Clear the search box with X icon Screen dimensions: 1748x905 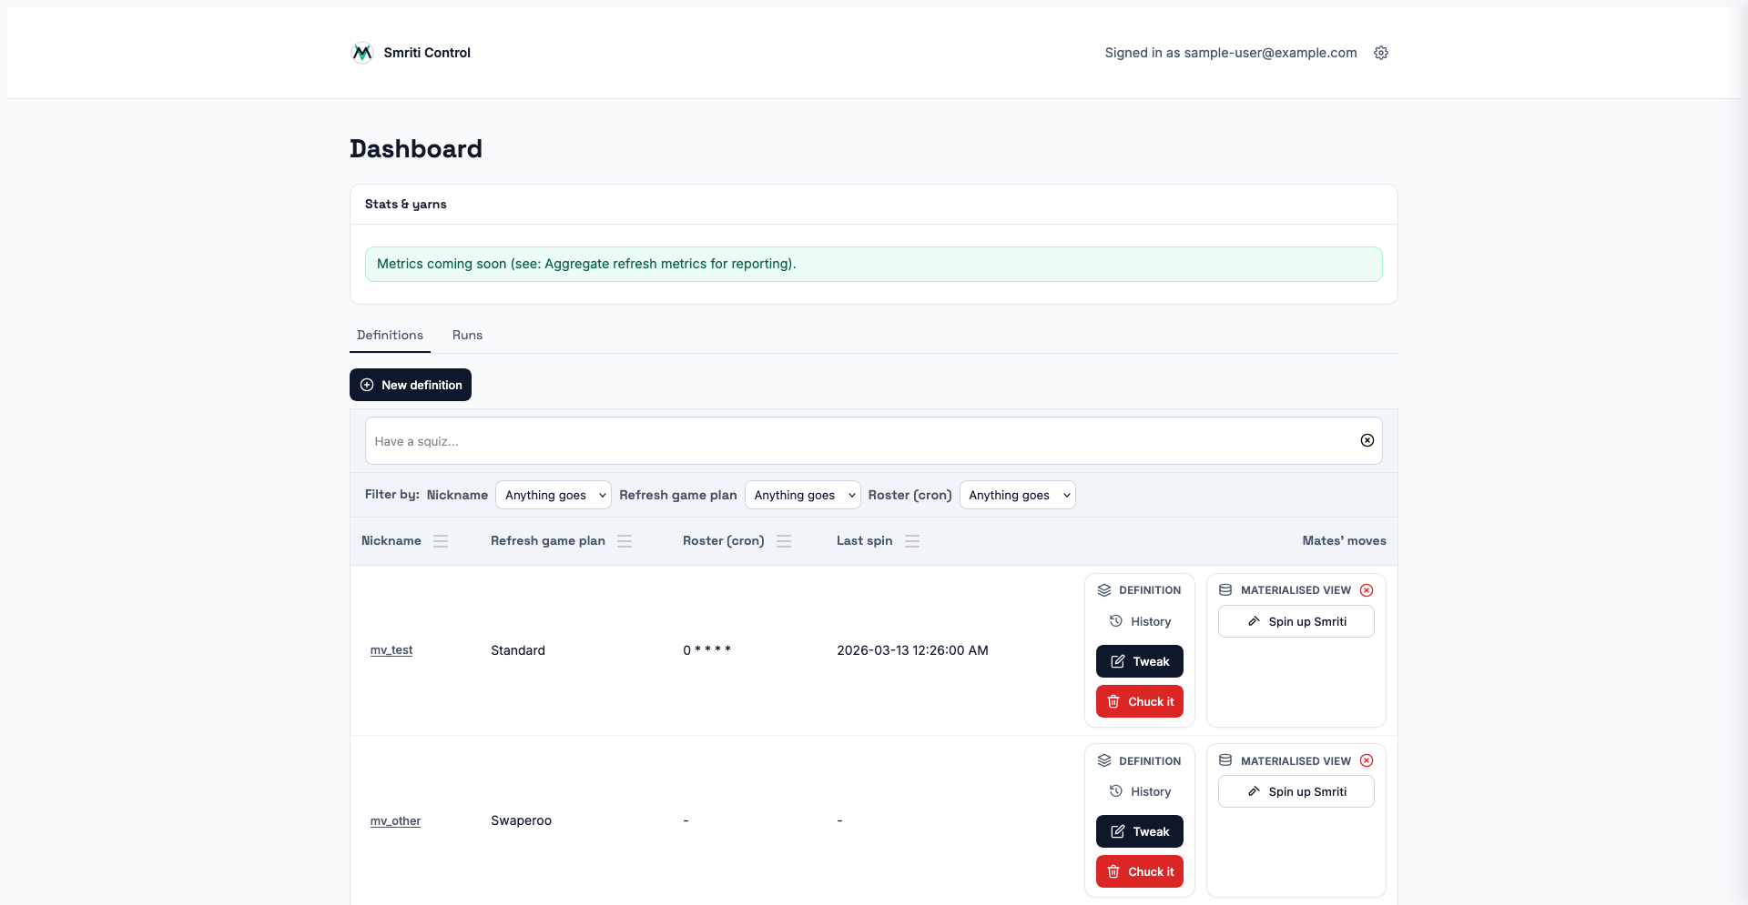(x=1367, y=440)
